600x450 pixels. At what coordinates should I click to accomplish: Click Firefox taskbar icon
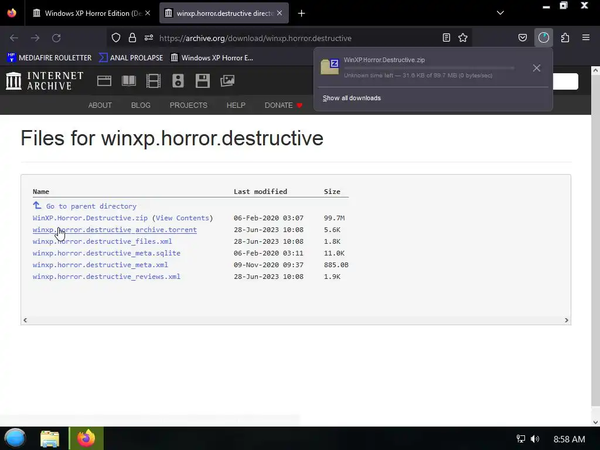[x=86, y=438]
